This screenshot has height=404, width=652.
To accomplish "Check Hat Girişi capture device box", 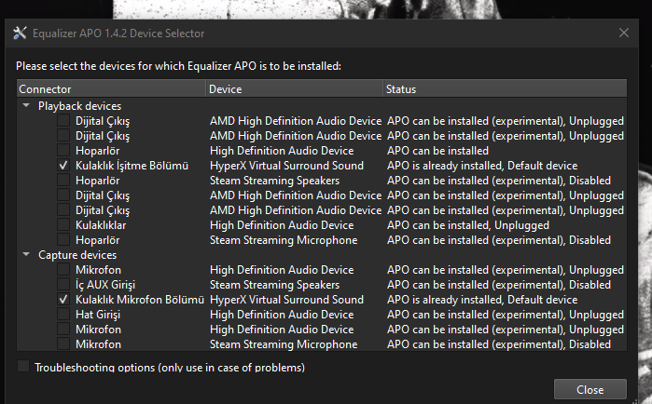I will [x=62, y=315].
